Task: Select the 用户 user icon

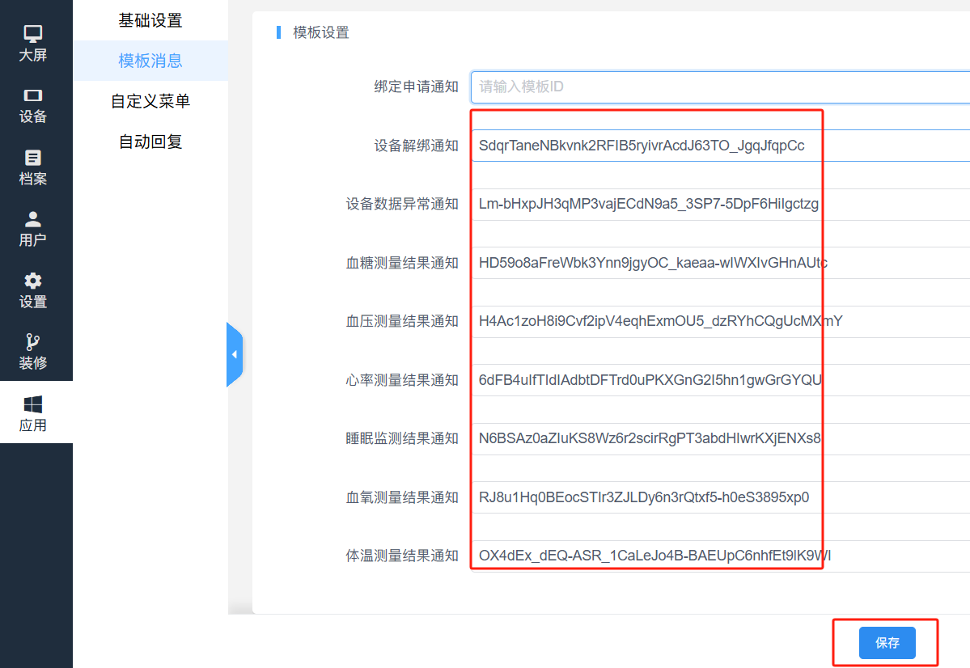Action: click(33, 219)
